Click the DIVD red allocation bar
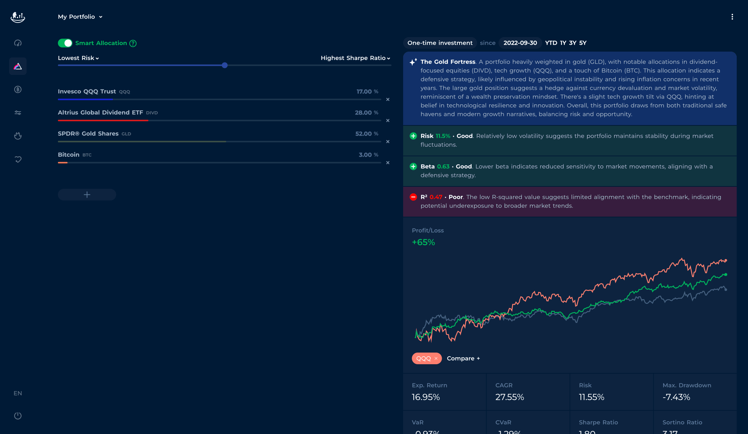The width and height of the screenshot is (748, 434). click(x=103, y=120)
